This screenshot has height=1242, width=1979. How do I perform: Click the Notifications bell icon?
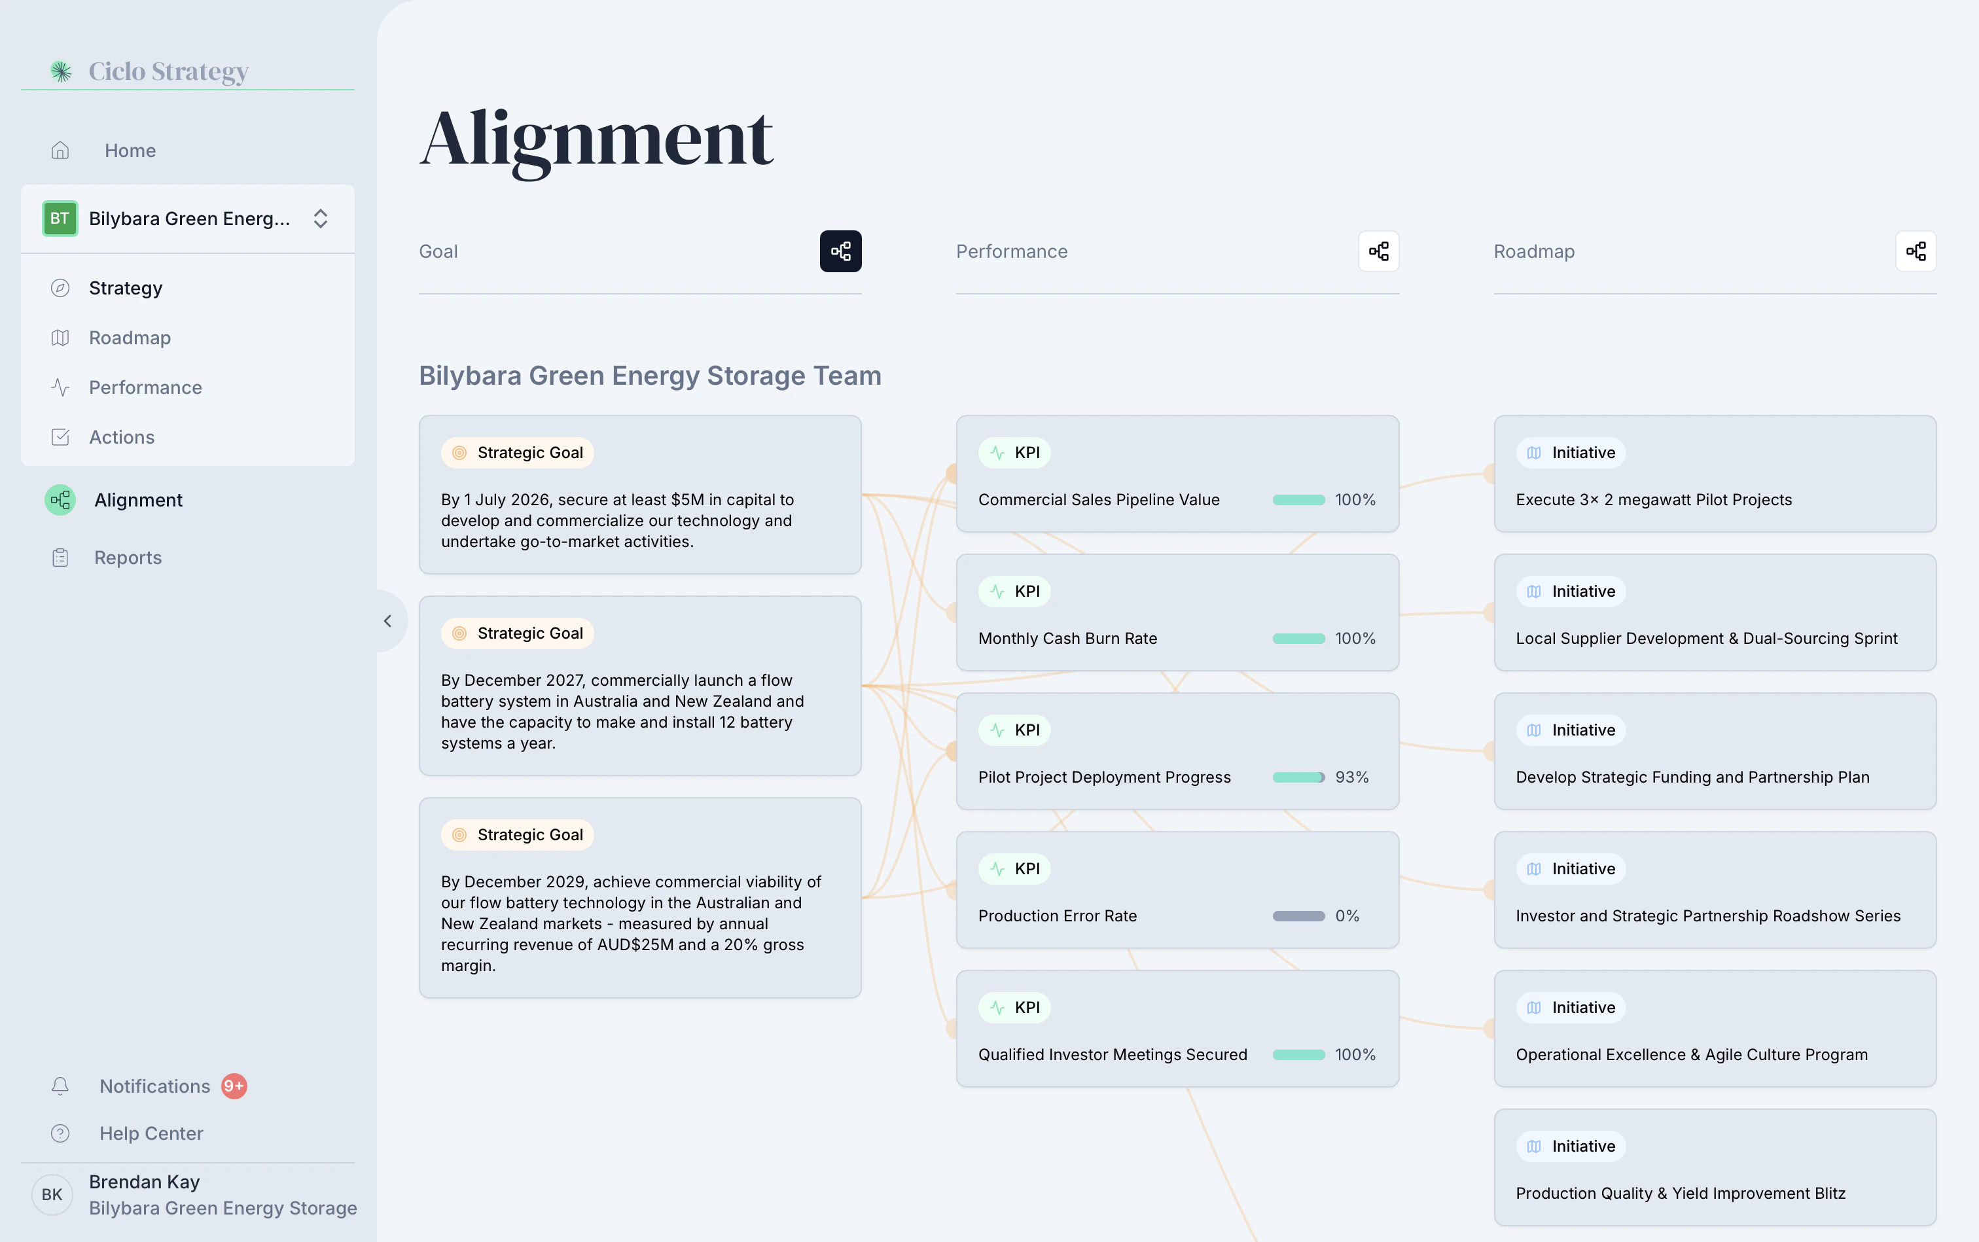(60, 1086)
